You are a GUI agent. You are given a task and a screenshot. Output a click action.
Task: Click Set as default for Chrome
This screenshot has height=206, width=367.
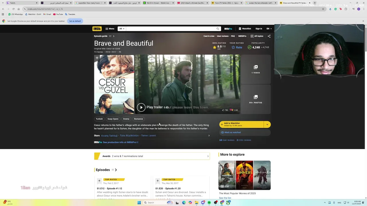[x=75, y=21]
